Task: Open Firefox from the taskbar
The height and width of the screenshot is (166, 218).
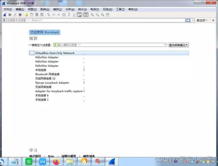Action: [x=56, y=162]
